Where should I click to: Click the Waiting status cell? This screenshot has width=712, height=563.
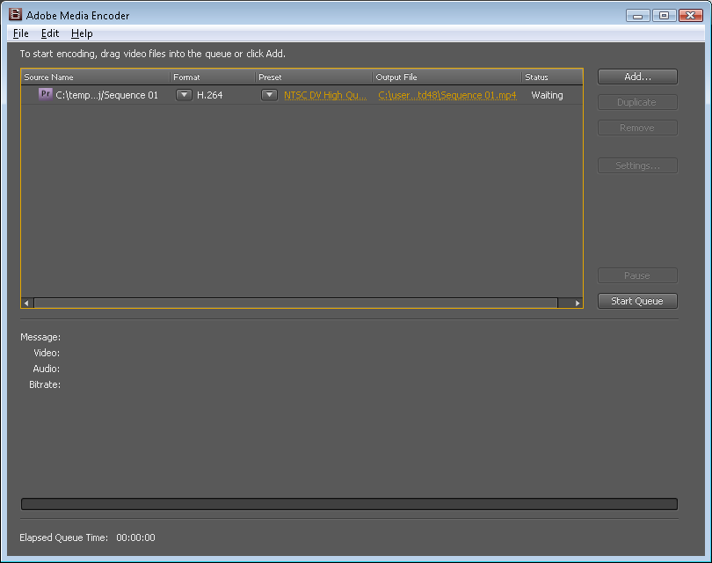pos(547,95)
